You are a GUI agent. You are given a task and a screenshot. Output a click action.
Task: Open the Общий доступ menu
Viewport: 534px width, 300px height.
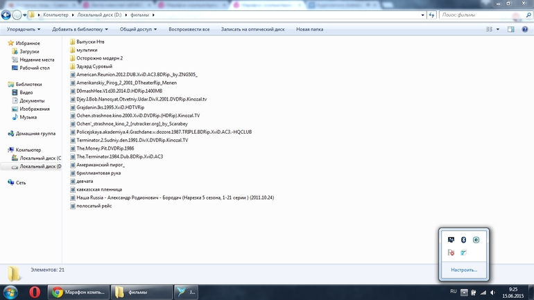pyautogui.click(x=138, y=29)
